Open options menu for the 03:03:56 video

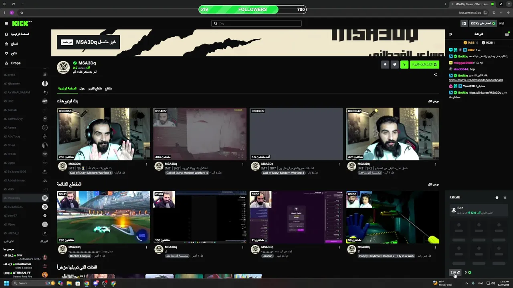point(146,164)
